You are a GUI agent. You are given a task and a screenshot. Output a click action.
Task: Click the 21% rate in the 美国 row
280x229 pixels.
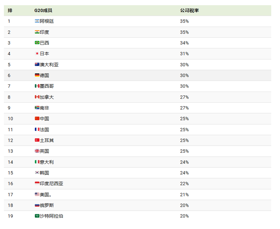coord(184,195)
